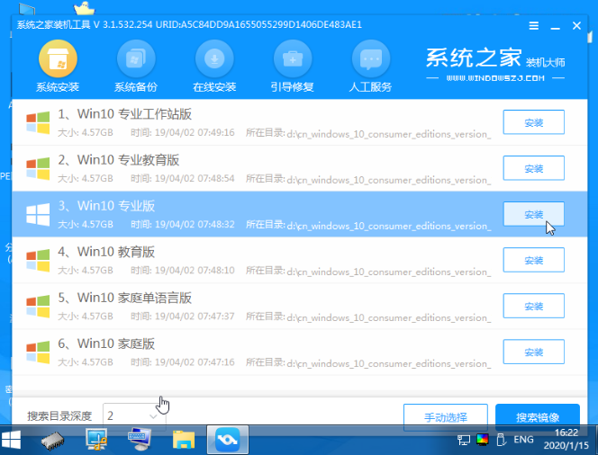Click the 搜索镜像 button
This screenshot has width=598, height=455.
coord(538,417)
